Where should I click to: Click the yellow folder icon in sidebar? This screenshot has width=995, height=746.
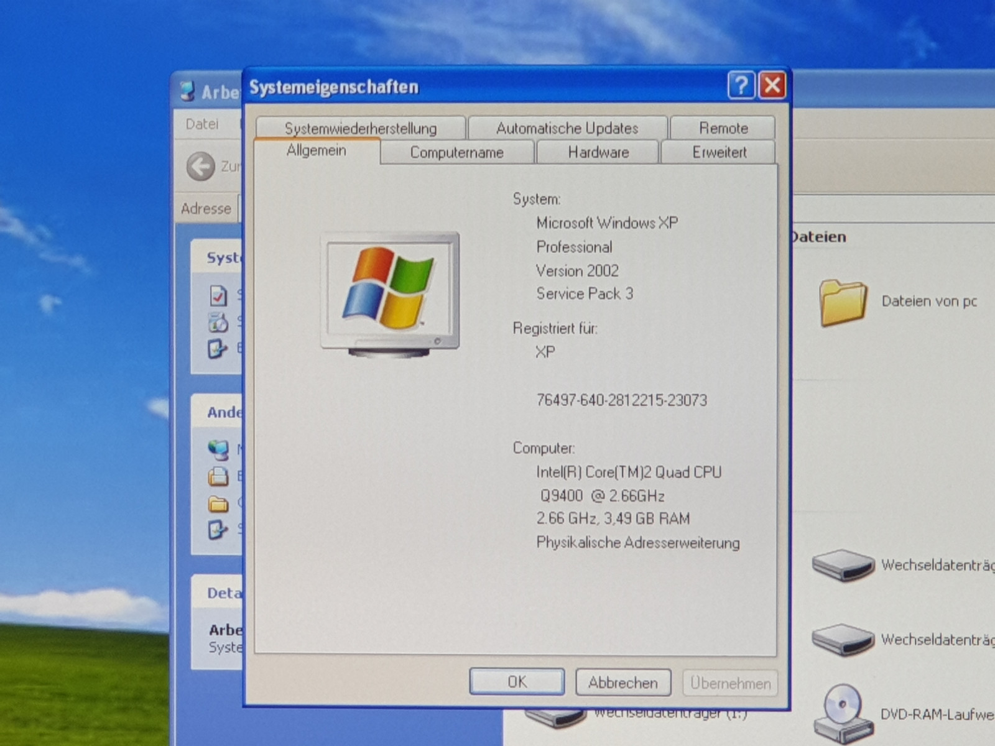218,504
